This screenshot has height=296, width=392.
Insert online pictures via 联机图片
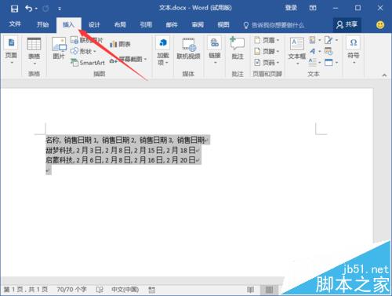[x=87, y=40]
